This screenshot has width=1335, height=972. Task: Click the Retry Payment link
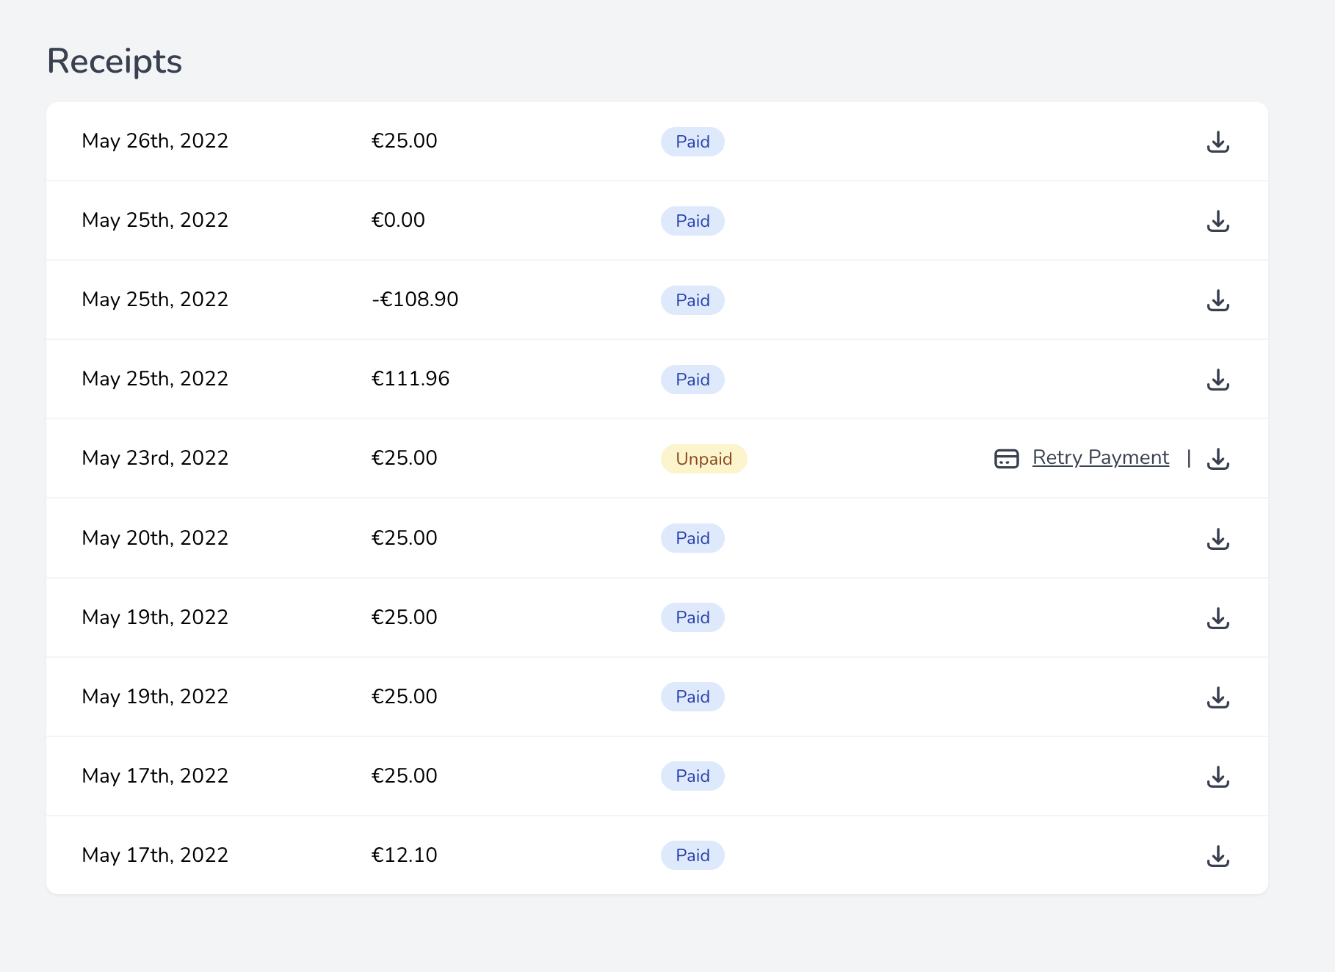pos(1100,457)
